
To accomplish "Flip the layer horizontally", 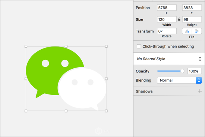I will tap(187, 31).
